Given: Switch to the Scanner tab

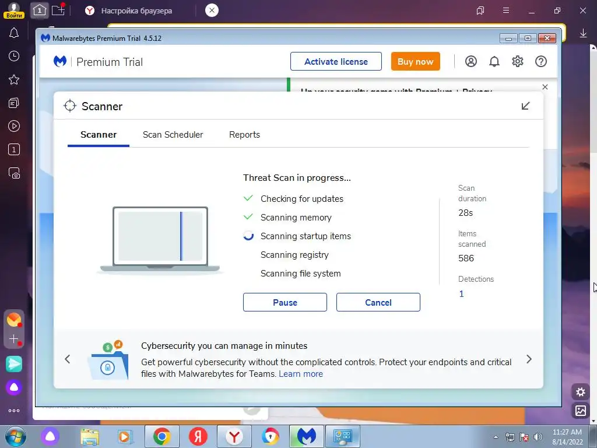Looking at the screenshot, I should click(x=98, y=135).
